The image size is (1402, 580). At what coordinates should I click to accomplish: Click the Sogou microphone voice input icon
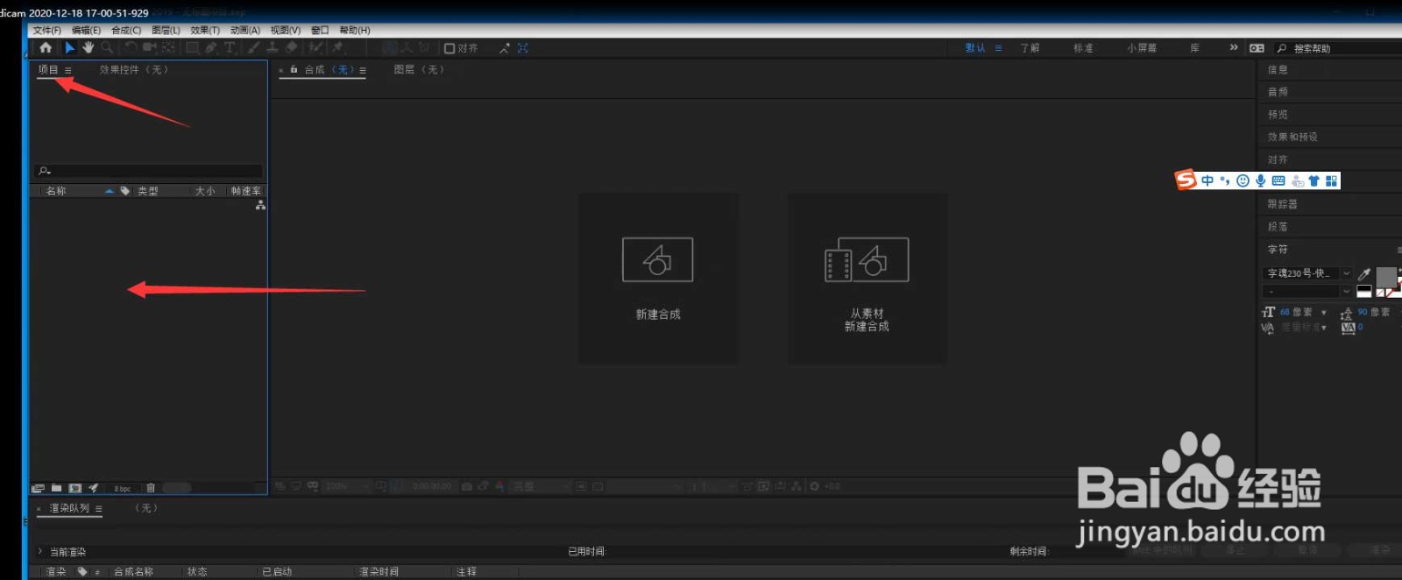point(1260,180)
